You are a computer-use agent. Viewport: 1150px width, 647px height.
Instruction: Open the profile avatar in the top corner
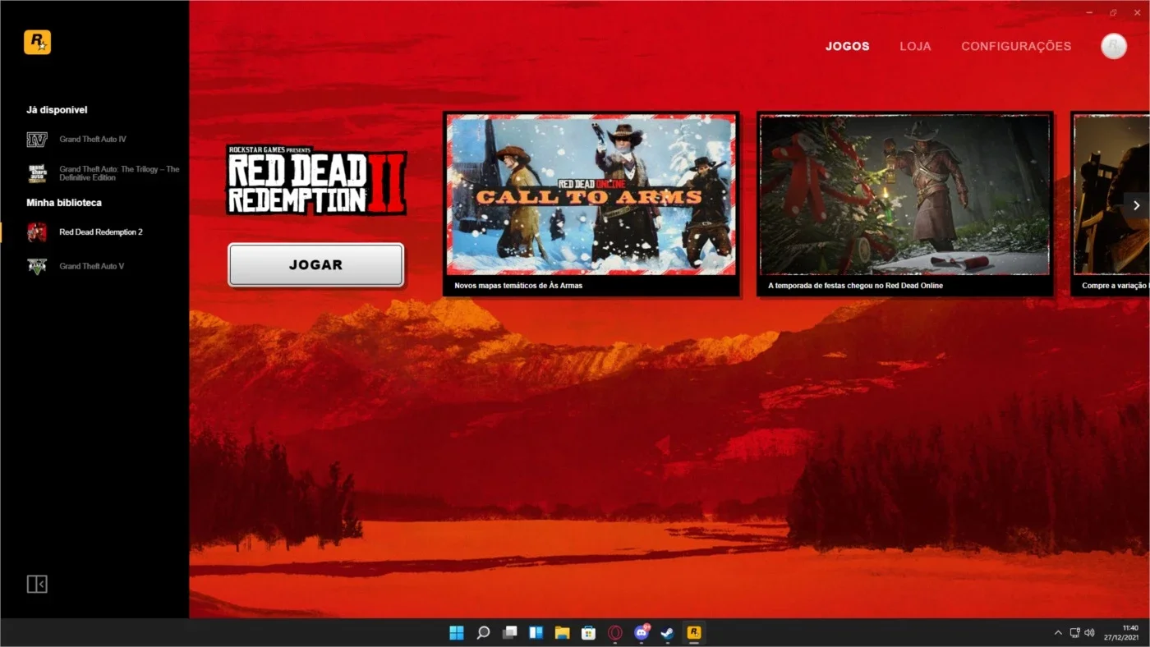click(x=1114, y=46)
